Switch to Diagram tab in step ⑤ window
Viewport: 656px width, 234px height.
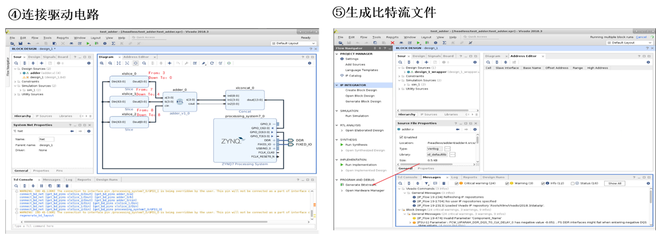[x=493, y=56]
